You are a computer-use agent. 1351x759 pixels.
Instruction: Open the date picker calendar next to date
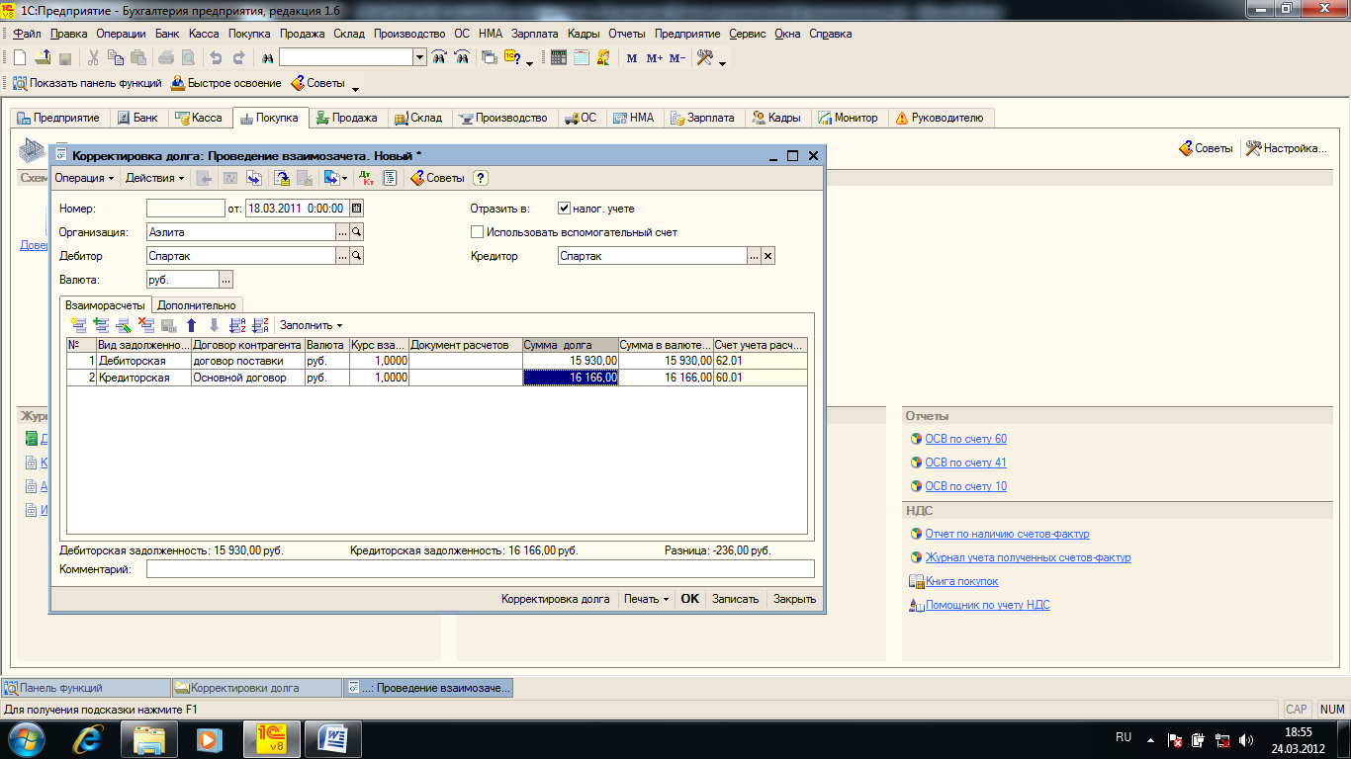[357, 208]
